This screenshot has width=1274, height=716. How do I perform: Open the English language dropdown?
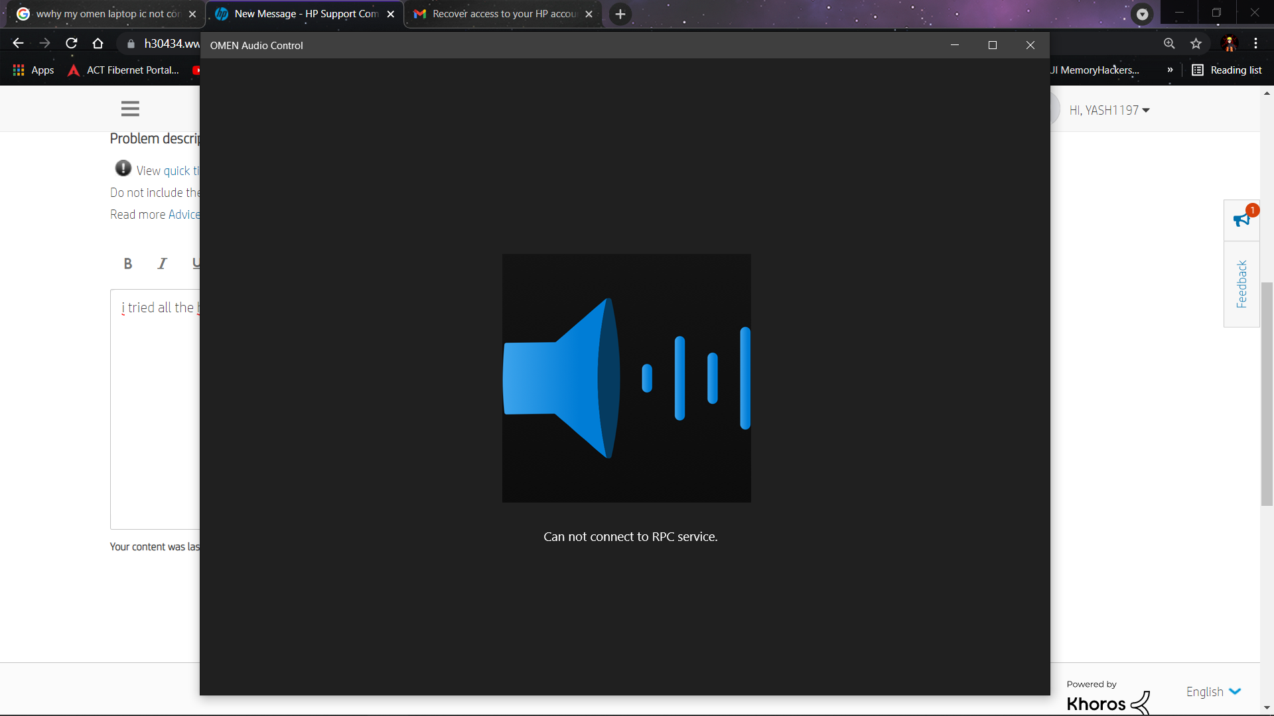1213,691
